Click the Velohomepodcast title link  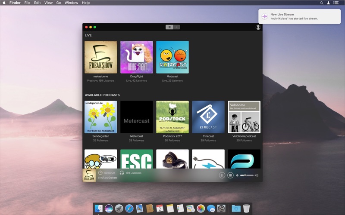point(244,136)
